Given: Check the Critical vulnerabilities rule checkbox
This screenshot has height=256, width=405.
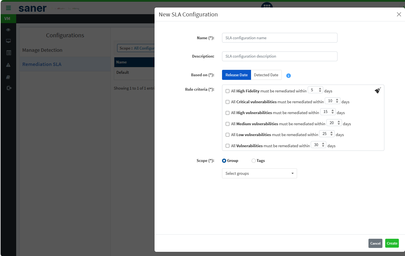Looking at the screenshot, I should 228,102.
